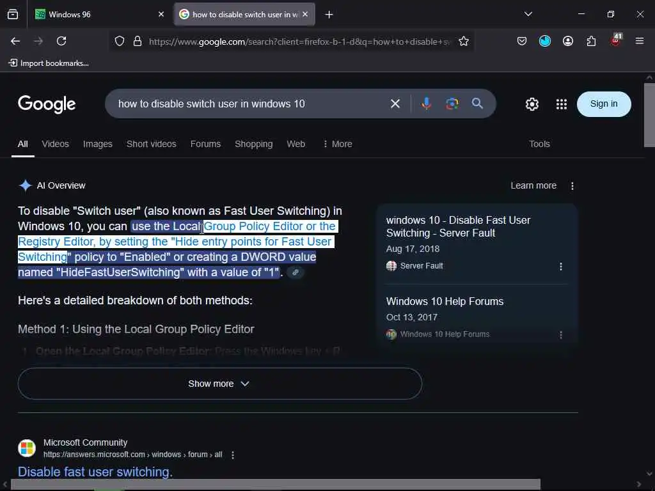655x491 pixels.
Task: Open Extensions puzzle-piece icon
Action: click(591, 41)
